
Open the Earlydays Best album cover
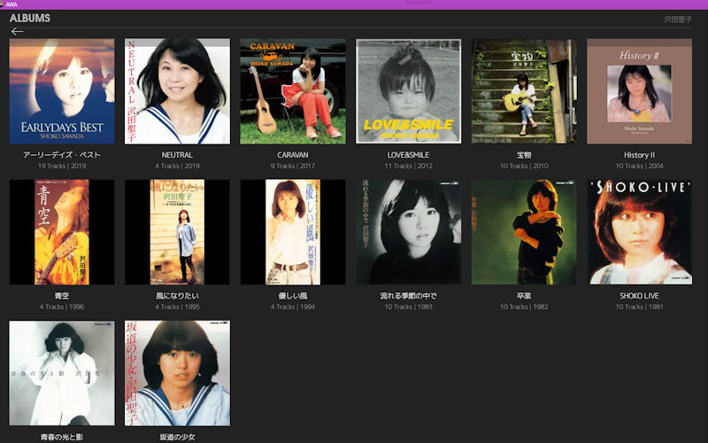point(62,91)
